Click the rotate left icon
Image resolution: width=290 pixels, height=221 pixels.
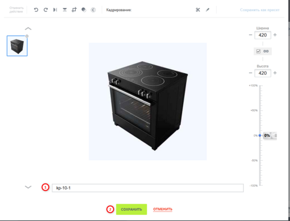tap(36, 10)
